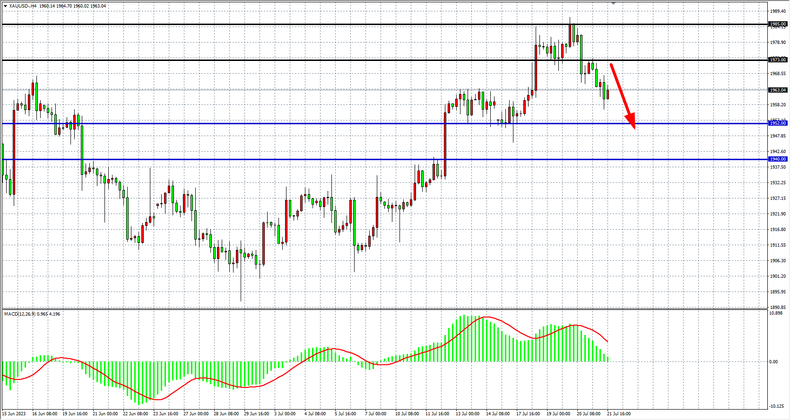Viewport: 790px width, 420px height.
Task: Click the 21 Jul 16:00 time label
Action: [x=619, y=414]
